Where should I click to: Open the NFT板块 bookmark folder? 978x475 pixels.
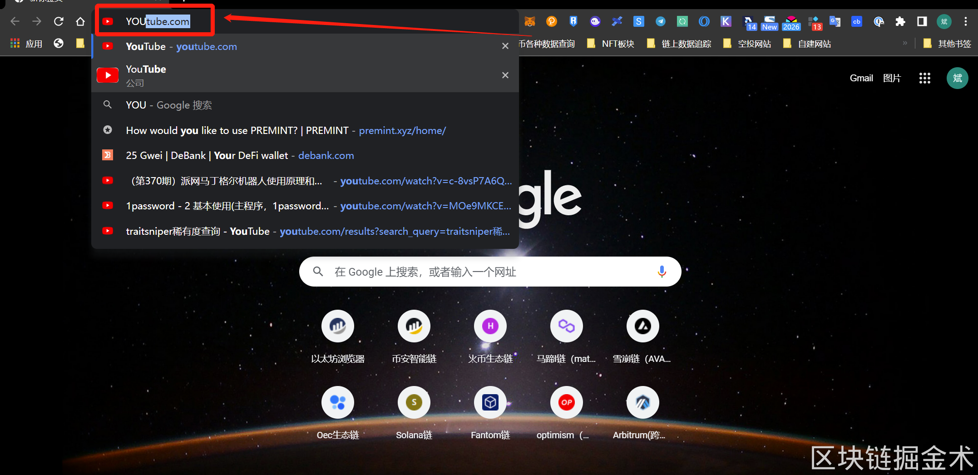(x=611, y=44)
